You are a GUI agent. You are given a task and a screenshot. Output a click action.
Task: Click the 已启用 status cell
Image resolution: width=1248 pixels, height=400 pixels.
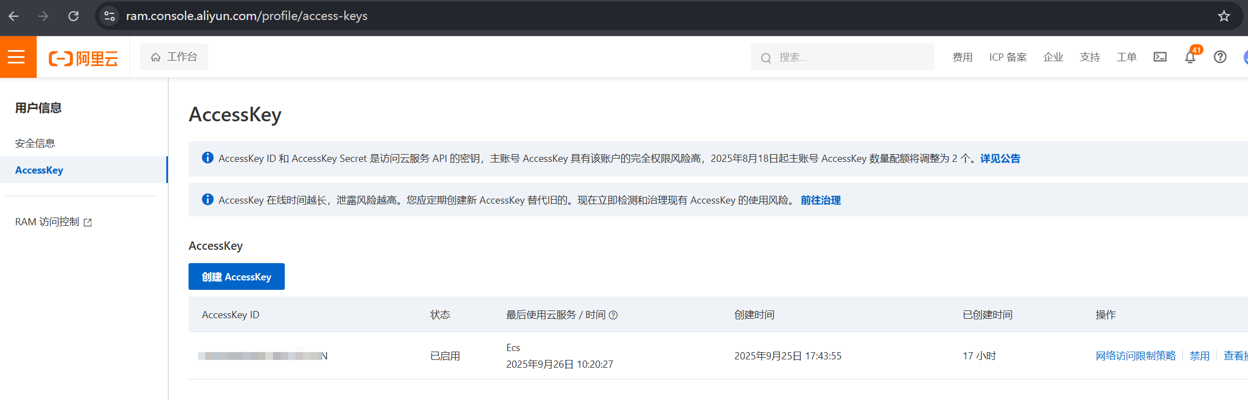pos(445,356)
